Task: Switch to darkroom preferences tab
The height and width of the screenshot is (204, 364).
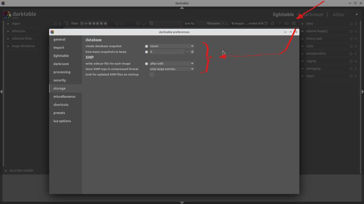Action: tap(65, 64)
